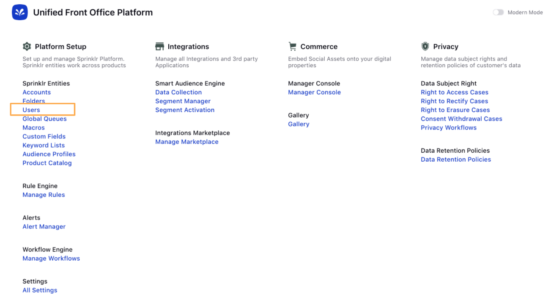The image size is (552, 303).
Task: Click the Data Subject Right subheading
Action: click(x=449, y=83)
